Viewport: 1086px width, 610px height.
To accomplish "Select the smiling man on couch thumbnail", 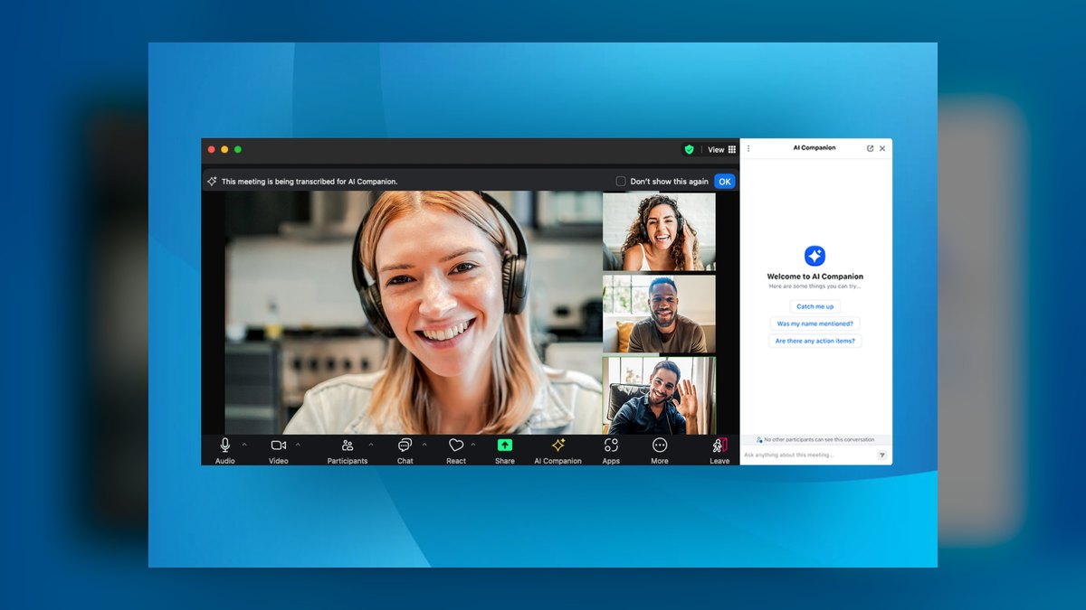I will pos(660,314).
